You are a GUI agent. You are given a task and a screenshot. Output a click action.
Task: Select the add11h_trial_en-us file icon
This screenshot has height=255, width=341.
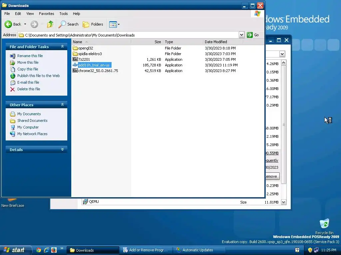coord(75,65)
